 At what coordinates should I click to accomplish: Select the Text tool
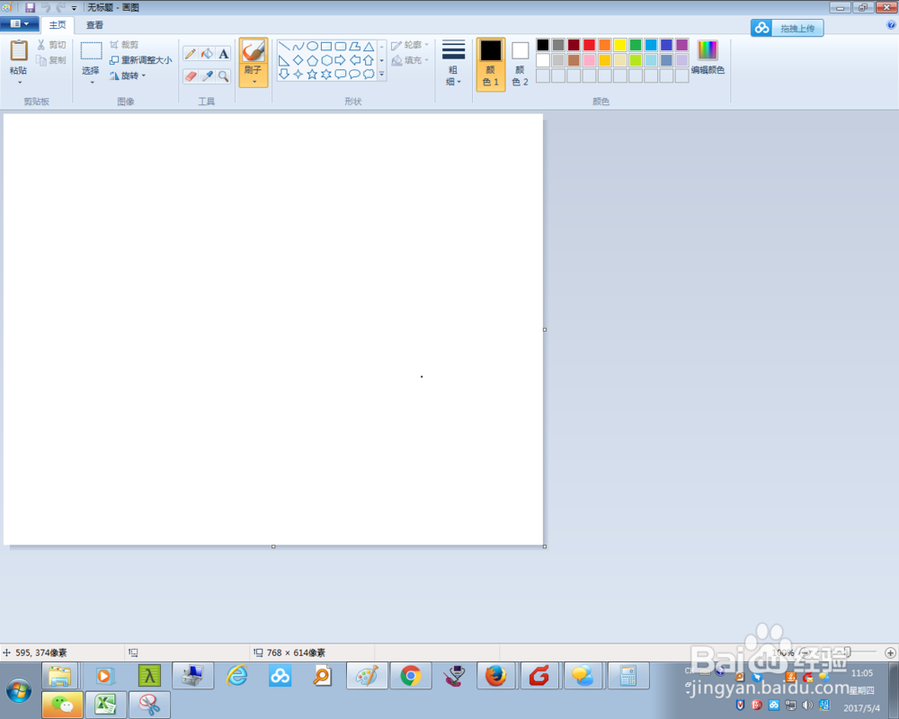[x=224, y=54]
